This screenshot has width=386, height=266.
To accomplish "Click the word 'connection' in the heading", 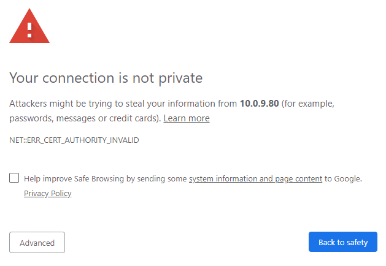I will point(79,78).
